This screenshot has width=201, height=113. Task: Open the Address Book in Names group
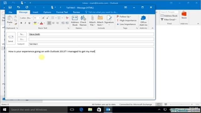click(x=75, y=21)
